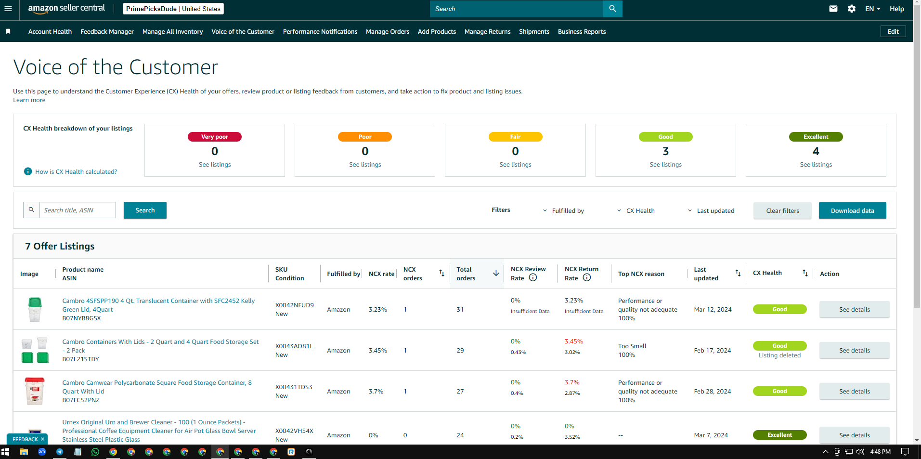
Task: Open Urnex Original Urn Cleaner product link
Action: (x=159, y=431)
